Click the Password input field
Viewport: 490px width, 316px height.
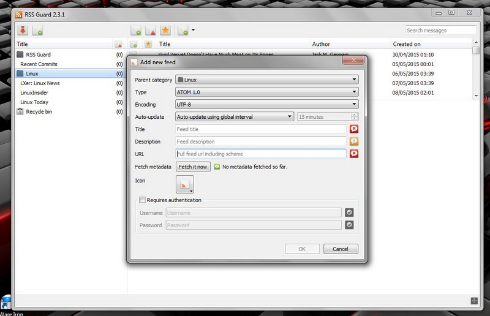254,225
